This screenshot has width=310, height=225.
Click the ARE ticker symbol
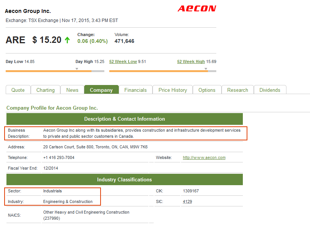16,40
